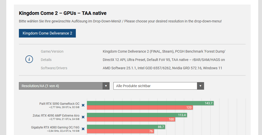Click the red 120 bar for RTX 5090
The image size is (262, 135).
[140, 108]
